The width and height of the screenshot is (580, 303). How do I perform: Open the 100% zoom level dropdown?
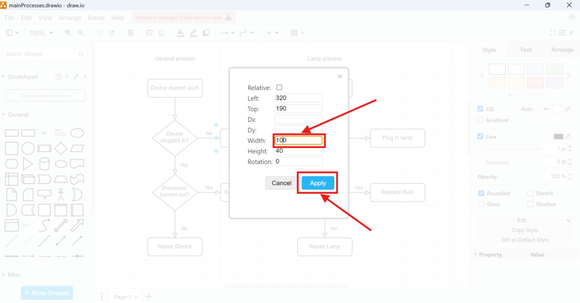pyautogui.click(x=40, y=33)
